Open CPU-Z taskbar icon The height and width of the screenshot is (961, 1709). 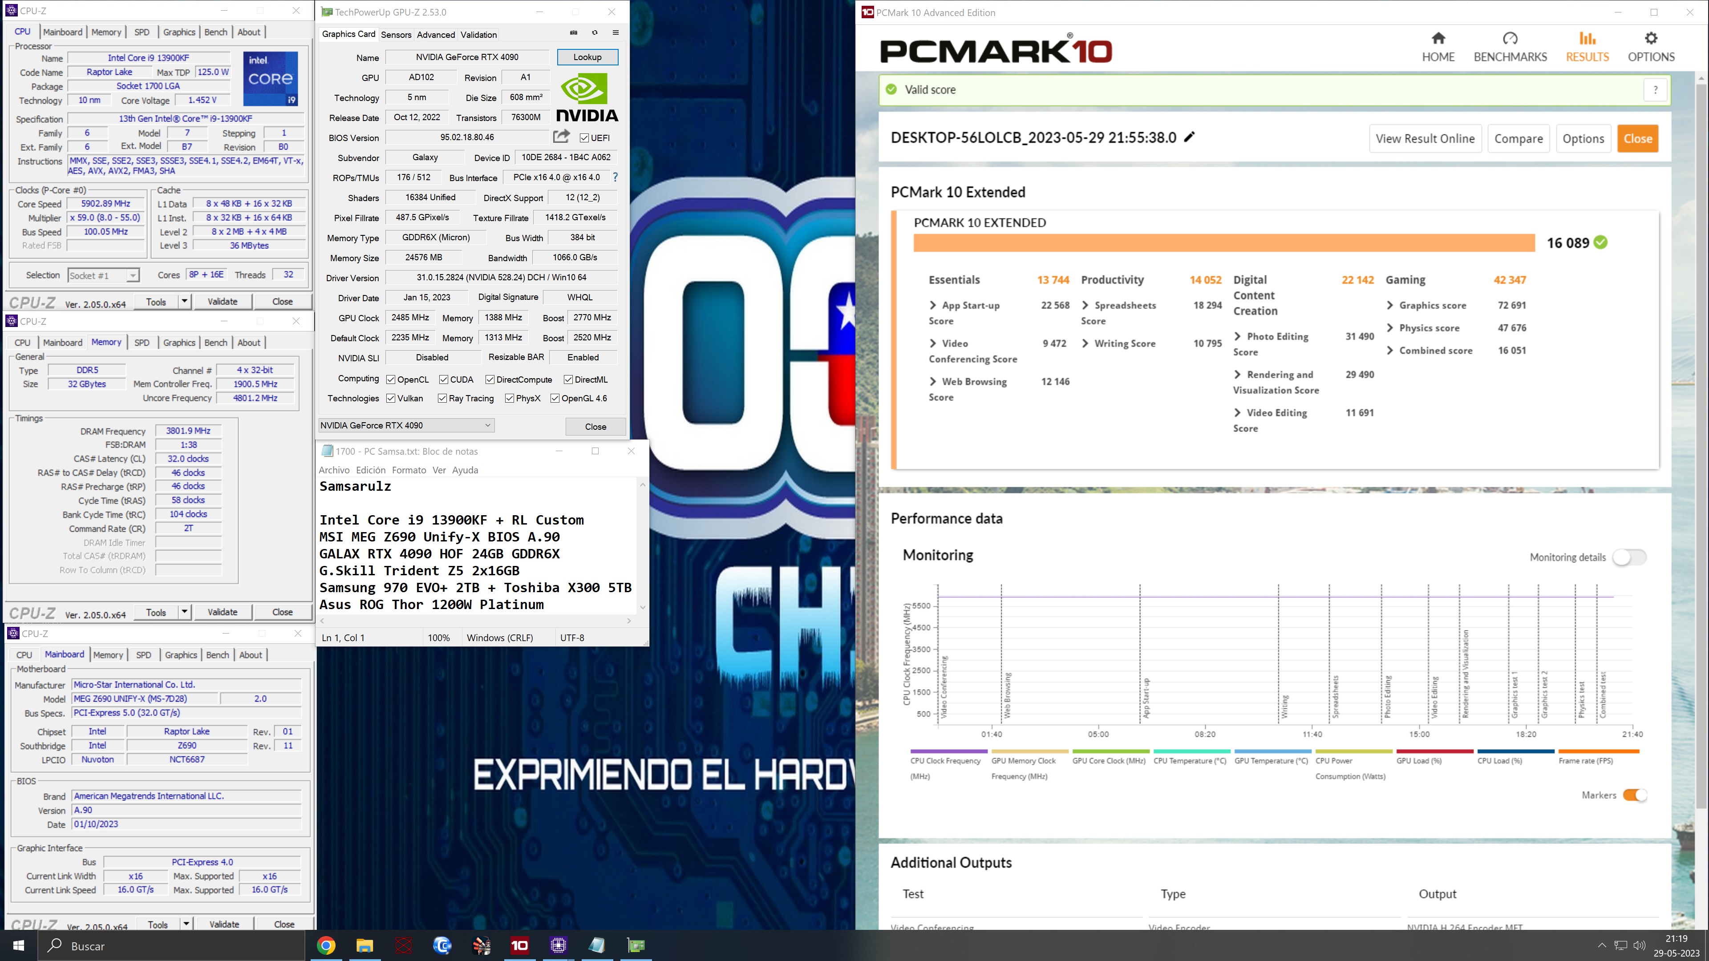559,946
